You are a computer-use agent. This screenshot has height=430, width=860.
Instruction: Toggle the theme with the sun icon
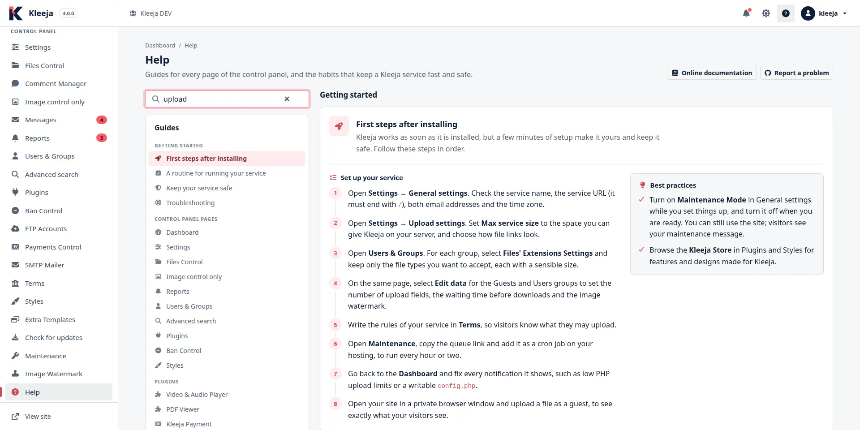click(766, 13)
